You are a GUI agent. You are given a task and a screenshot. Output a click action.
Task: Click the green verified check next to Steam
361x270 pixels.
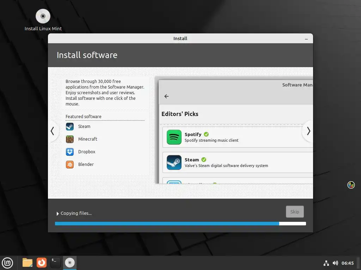click(x=204, y=160)
